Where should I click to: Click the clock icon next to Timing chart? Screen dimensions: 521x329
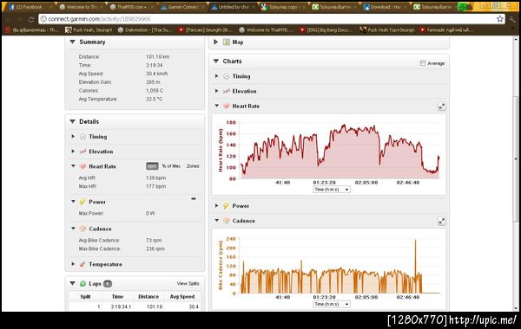point(227,76)
